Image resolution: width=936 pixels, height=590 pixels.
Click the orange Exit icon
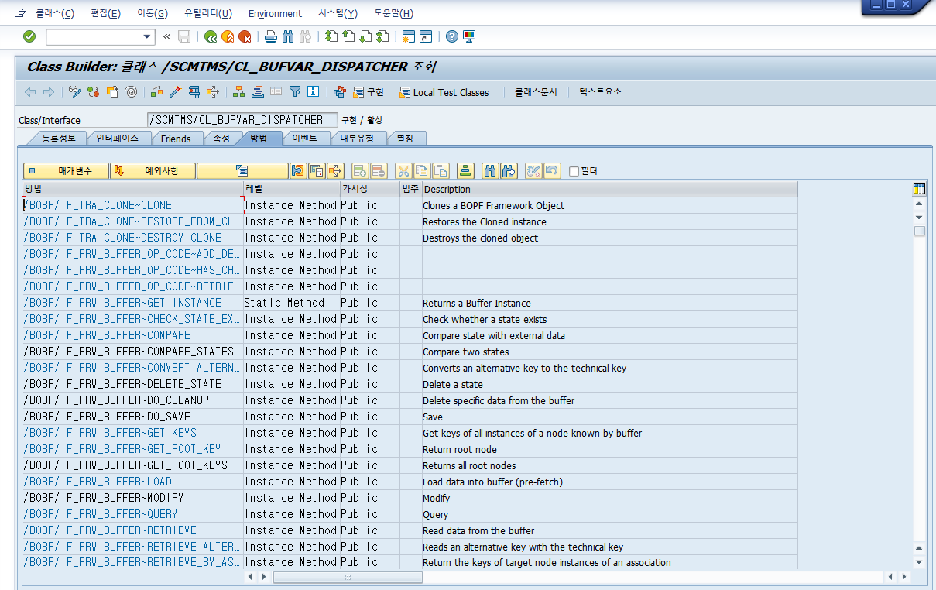pos(228,36)
